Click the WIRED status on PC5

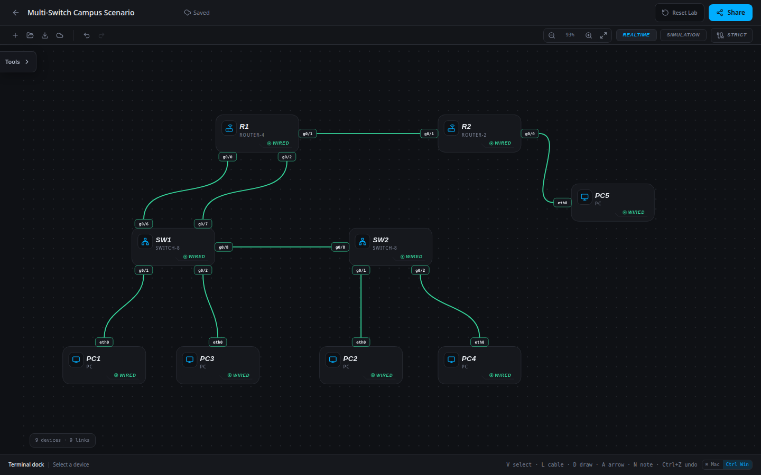634,212
